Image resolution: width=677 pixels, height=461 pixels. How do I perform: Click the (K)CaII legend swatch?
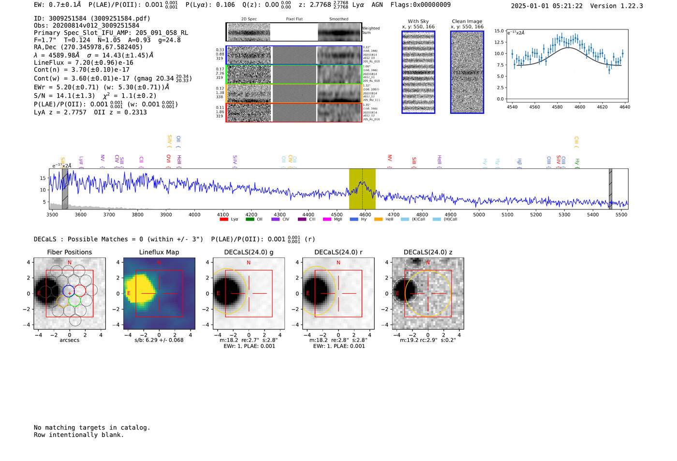405,219
